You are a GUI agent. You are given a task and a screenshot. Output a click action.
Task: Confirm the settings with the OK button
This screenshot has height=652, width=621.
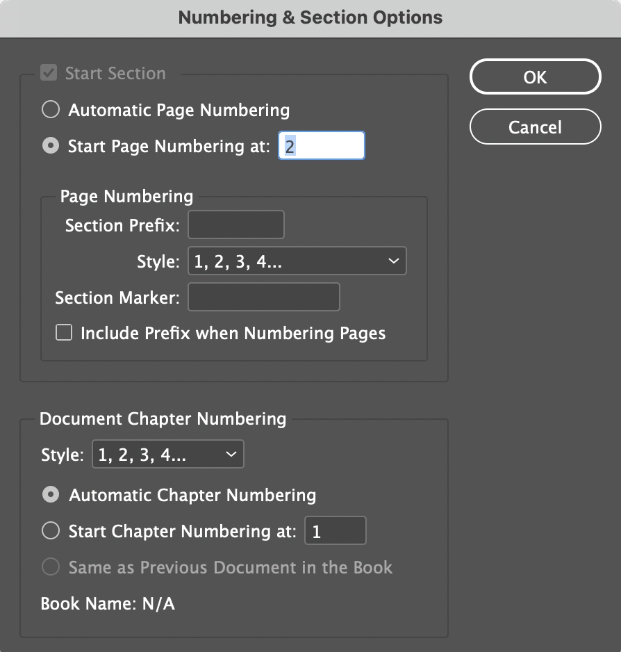(x=535, y=77)
